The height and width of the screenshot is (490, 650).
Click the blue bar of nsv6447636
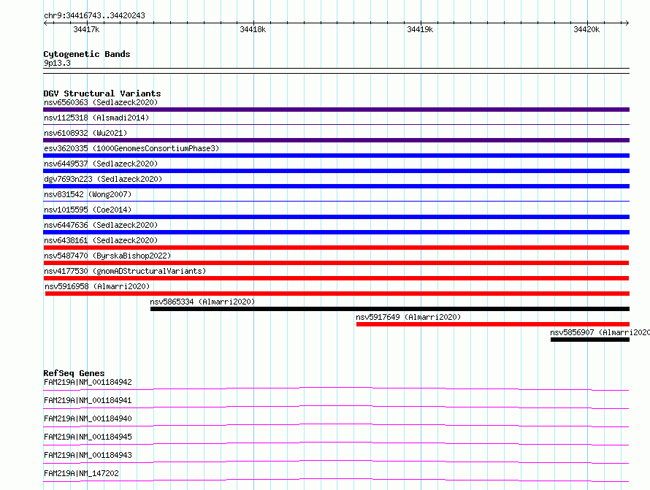point(336,232)
